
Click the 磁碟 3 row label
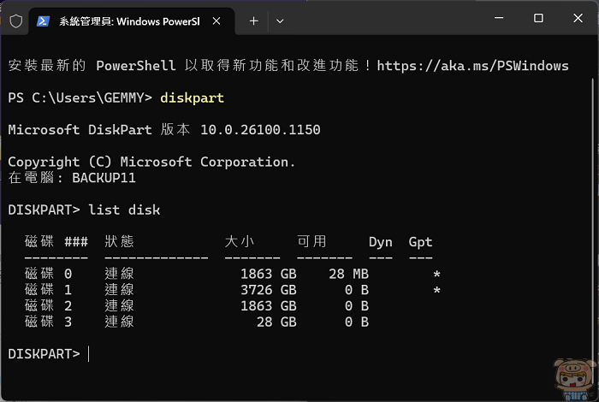pos(49,322)
